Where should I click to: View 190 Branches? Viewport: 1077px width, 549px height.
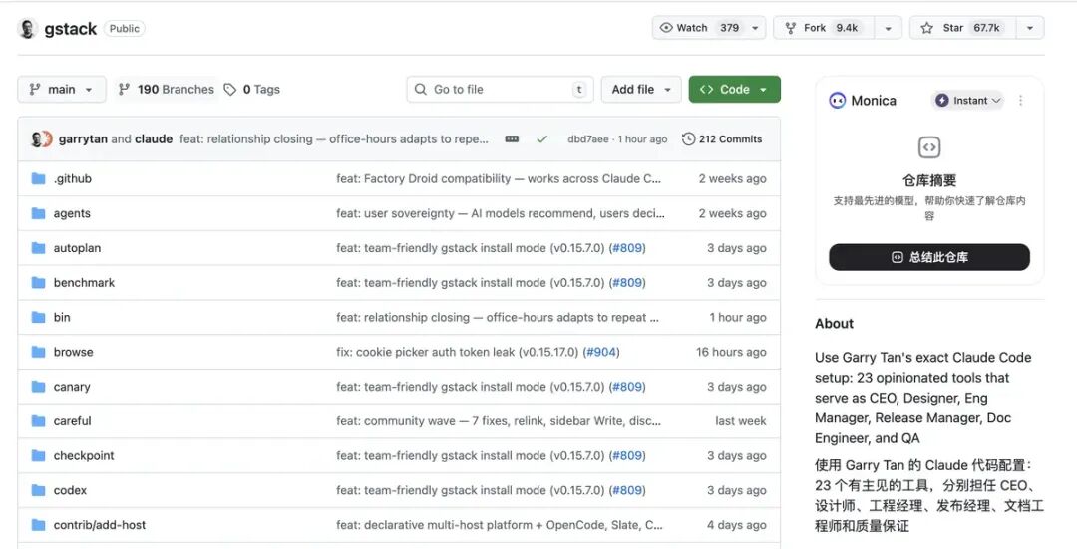tap(167, 90)
